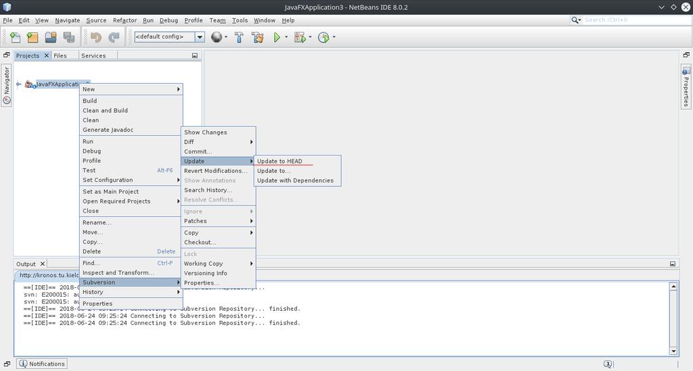693x371 pixels.
Task: Select Generate Javadoc
Action: coord(131,130)
